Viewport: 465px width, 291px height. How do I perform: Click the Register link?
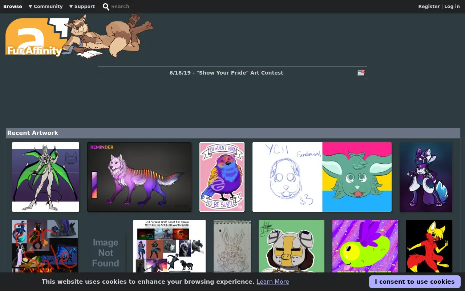point(429,7)
